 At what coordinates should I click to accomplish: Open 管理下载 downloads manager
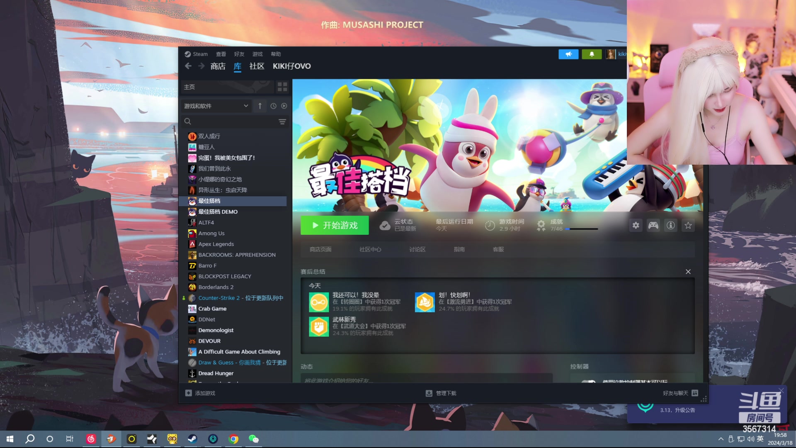point(441,393)
